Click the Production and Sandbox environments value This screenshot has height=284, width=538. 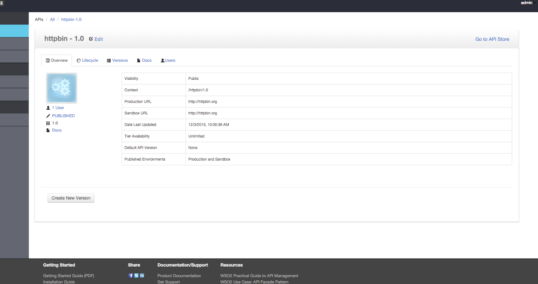click(x=209, y=159)
